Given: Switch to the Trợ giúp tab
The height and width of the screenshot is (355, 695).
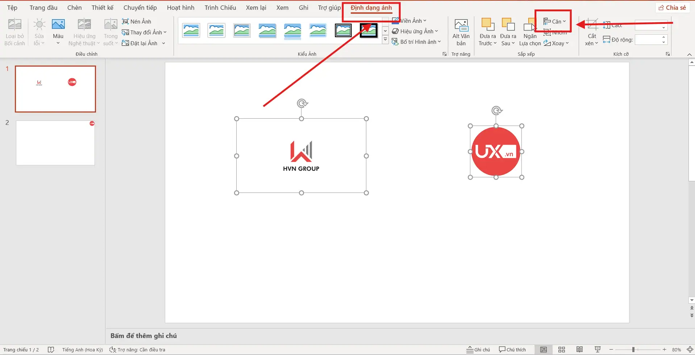Looking at the screenshot, I should tap(329, 8).
